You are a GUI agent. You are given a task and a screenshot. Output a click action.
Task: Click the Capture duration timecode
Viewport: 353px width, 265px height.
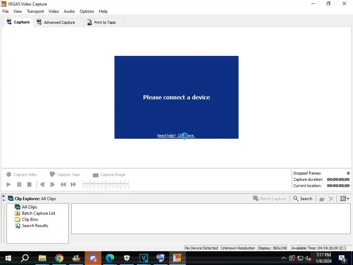[338, 179]
